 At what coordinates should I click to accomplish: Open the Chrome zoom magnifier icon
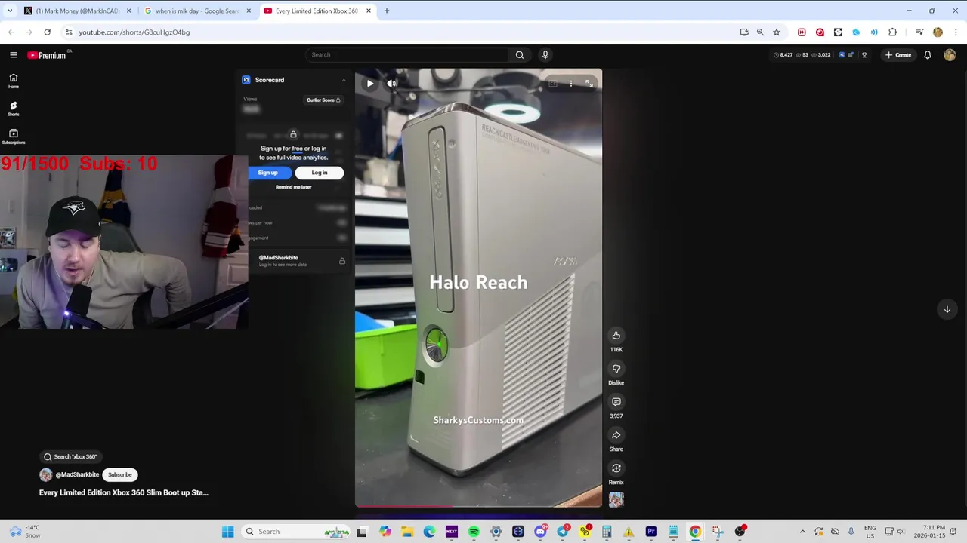point(760,32)
